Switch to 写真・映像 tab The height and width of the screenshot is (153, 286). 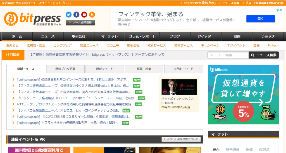tap(144, 69)
